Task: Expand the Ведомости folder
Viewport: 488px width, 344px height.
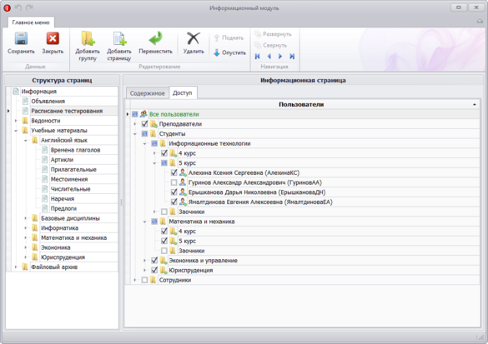Action: [16, 121]
